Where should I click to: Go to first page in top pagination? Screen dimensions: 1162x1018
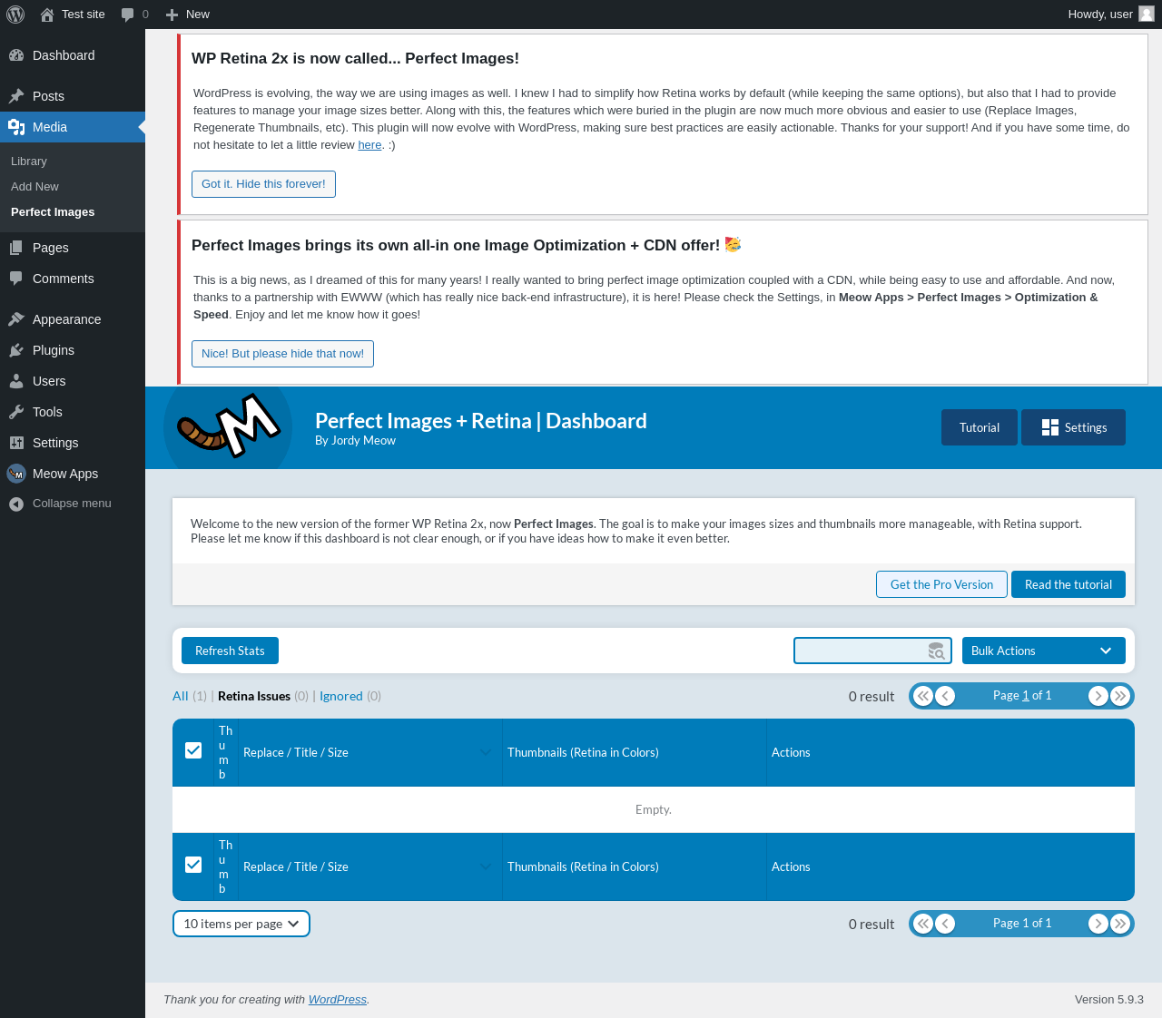[923, 696]
